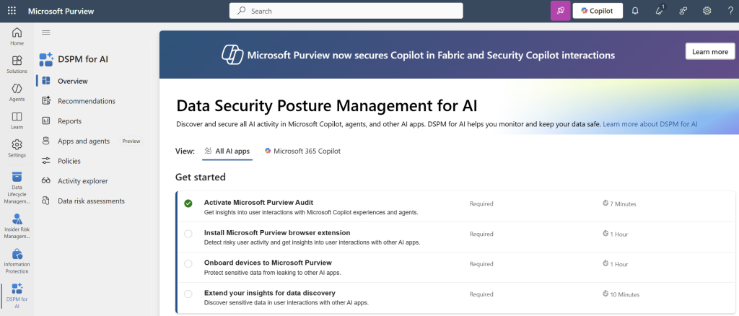Open Onboard devices to Microsoft Purview task
The width and height of the screenshot is (739, 316).
pos(268,263)
